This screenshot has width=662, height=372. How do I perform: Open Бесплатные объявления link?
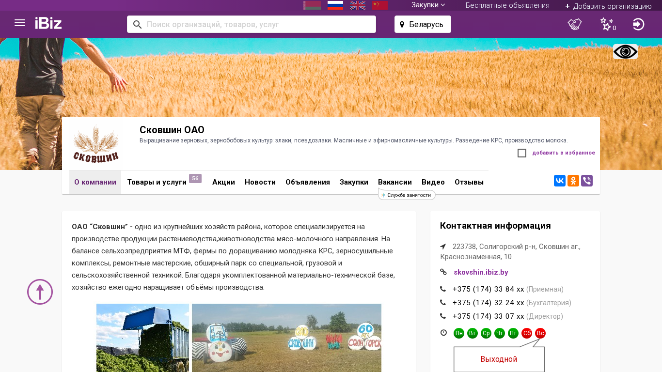507,5
